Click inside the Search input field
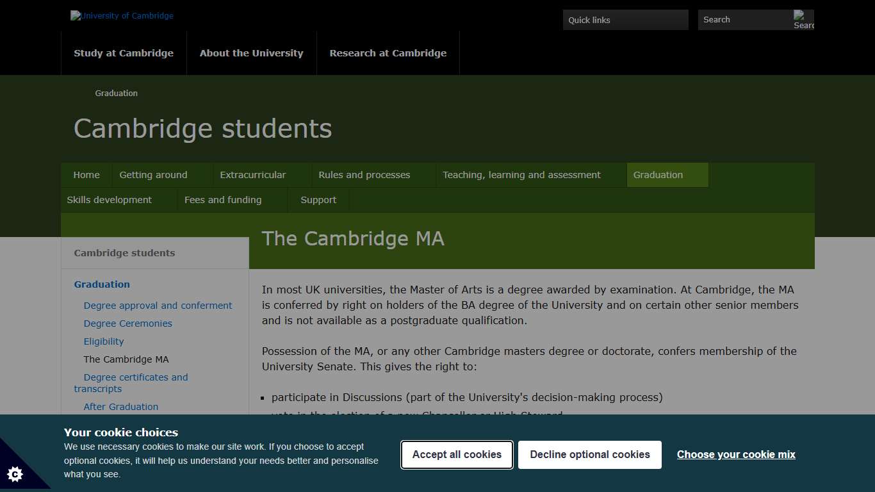875x492 pixels. coord(743,20)
